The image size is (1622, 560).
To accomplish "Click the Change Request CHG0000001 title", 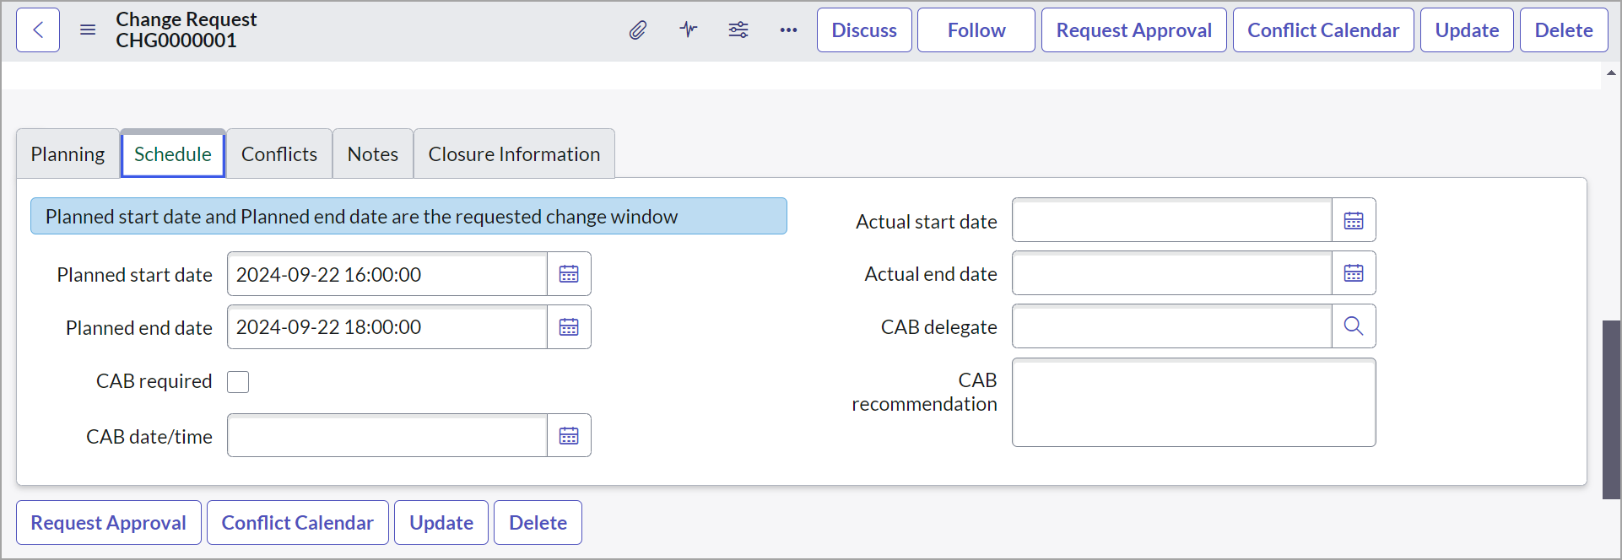I will click(x=187, y=30).
